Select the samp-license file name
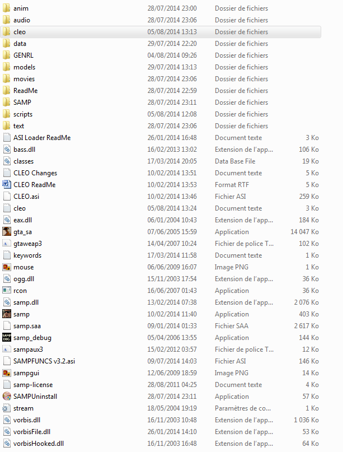 (33, 385)
